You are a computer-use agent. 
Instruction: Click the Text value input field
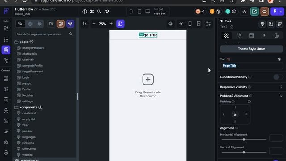click(252, 66)
